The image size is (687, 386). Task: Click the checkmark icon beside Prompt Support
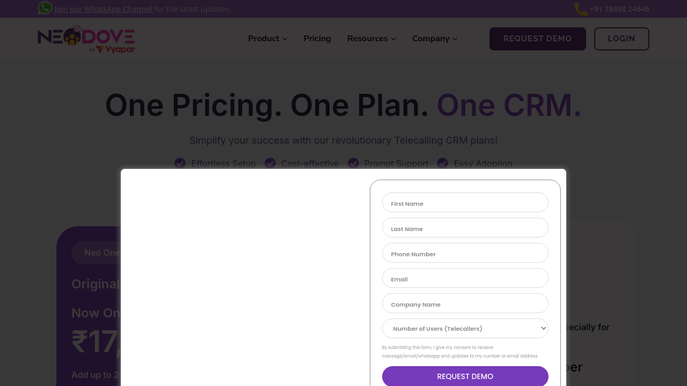tap(353, 163)
